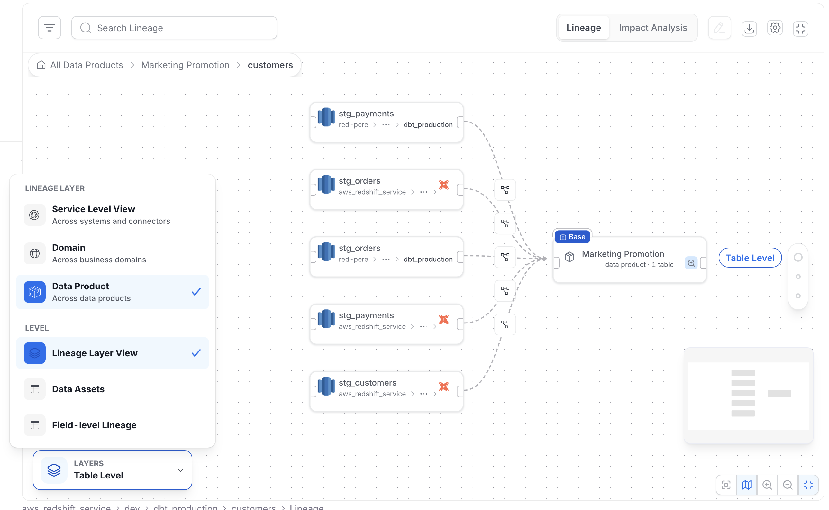Screen dimensions: 829x510
Task: Choose Domain lineage layer
Action: 113,253
